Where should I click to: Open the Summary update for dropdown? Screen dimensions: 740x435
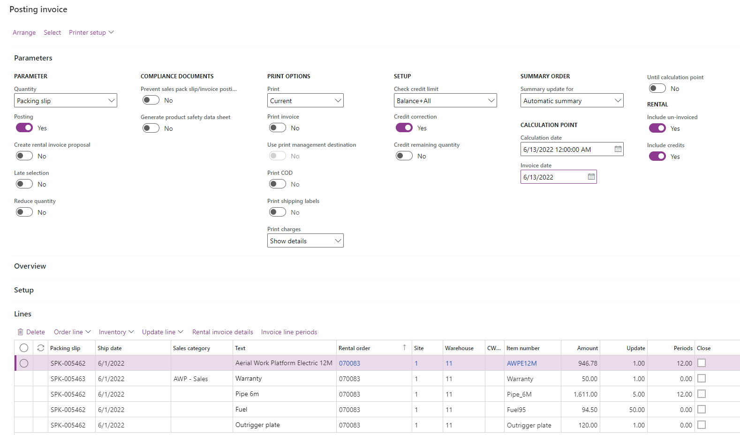pyautogui.click(x=572, y=100)
